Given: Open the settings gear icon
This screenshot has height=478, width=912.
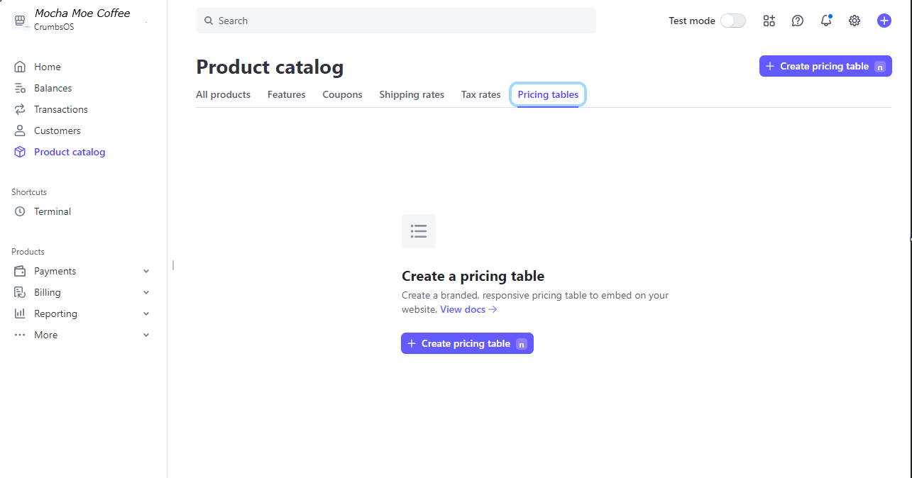Looking at the screenshot, I should point(855,21).
